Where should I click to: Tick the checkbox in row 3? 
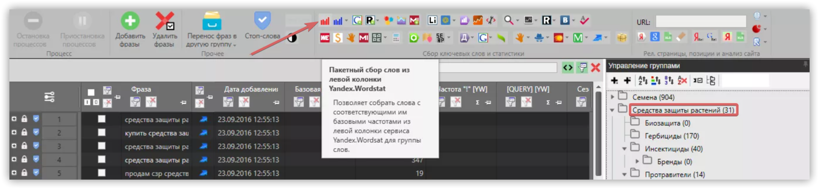click(x=101, y=146)
